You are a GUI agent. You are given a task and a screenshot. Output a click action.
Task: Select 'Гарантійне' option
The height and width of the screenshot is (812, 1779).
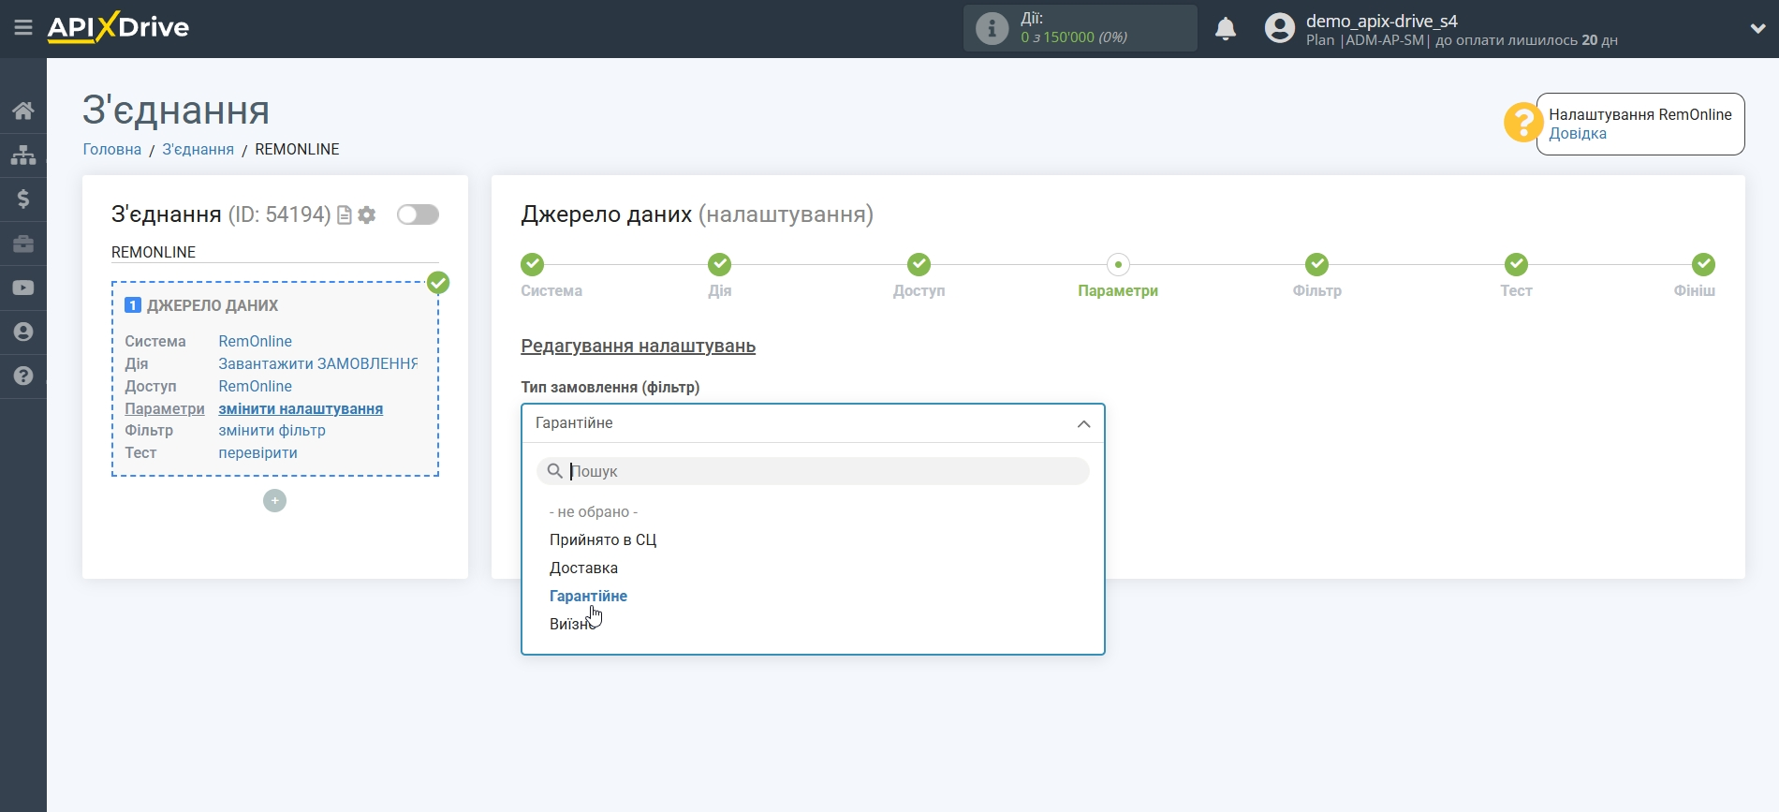(588, 596)
